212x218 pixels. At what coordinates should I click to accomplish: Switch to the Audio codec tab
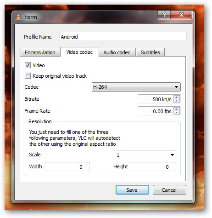coord(117,52)
